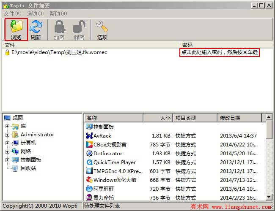Click the 解密 unlock icon
275x211 pixels.
pos(79,27)
